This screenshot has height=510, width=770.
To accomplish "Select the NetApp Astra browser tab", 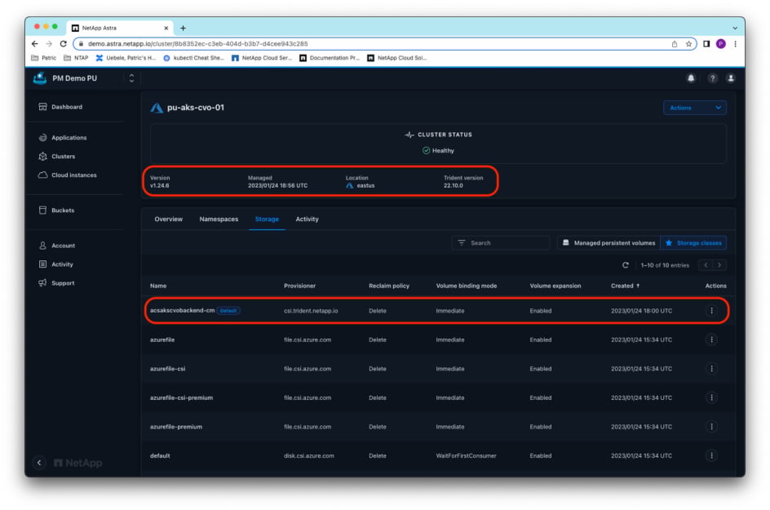I will coord(121,28).
